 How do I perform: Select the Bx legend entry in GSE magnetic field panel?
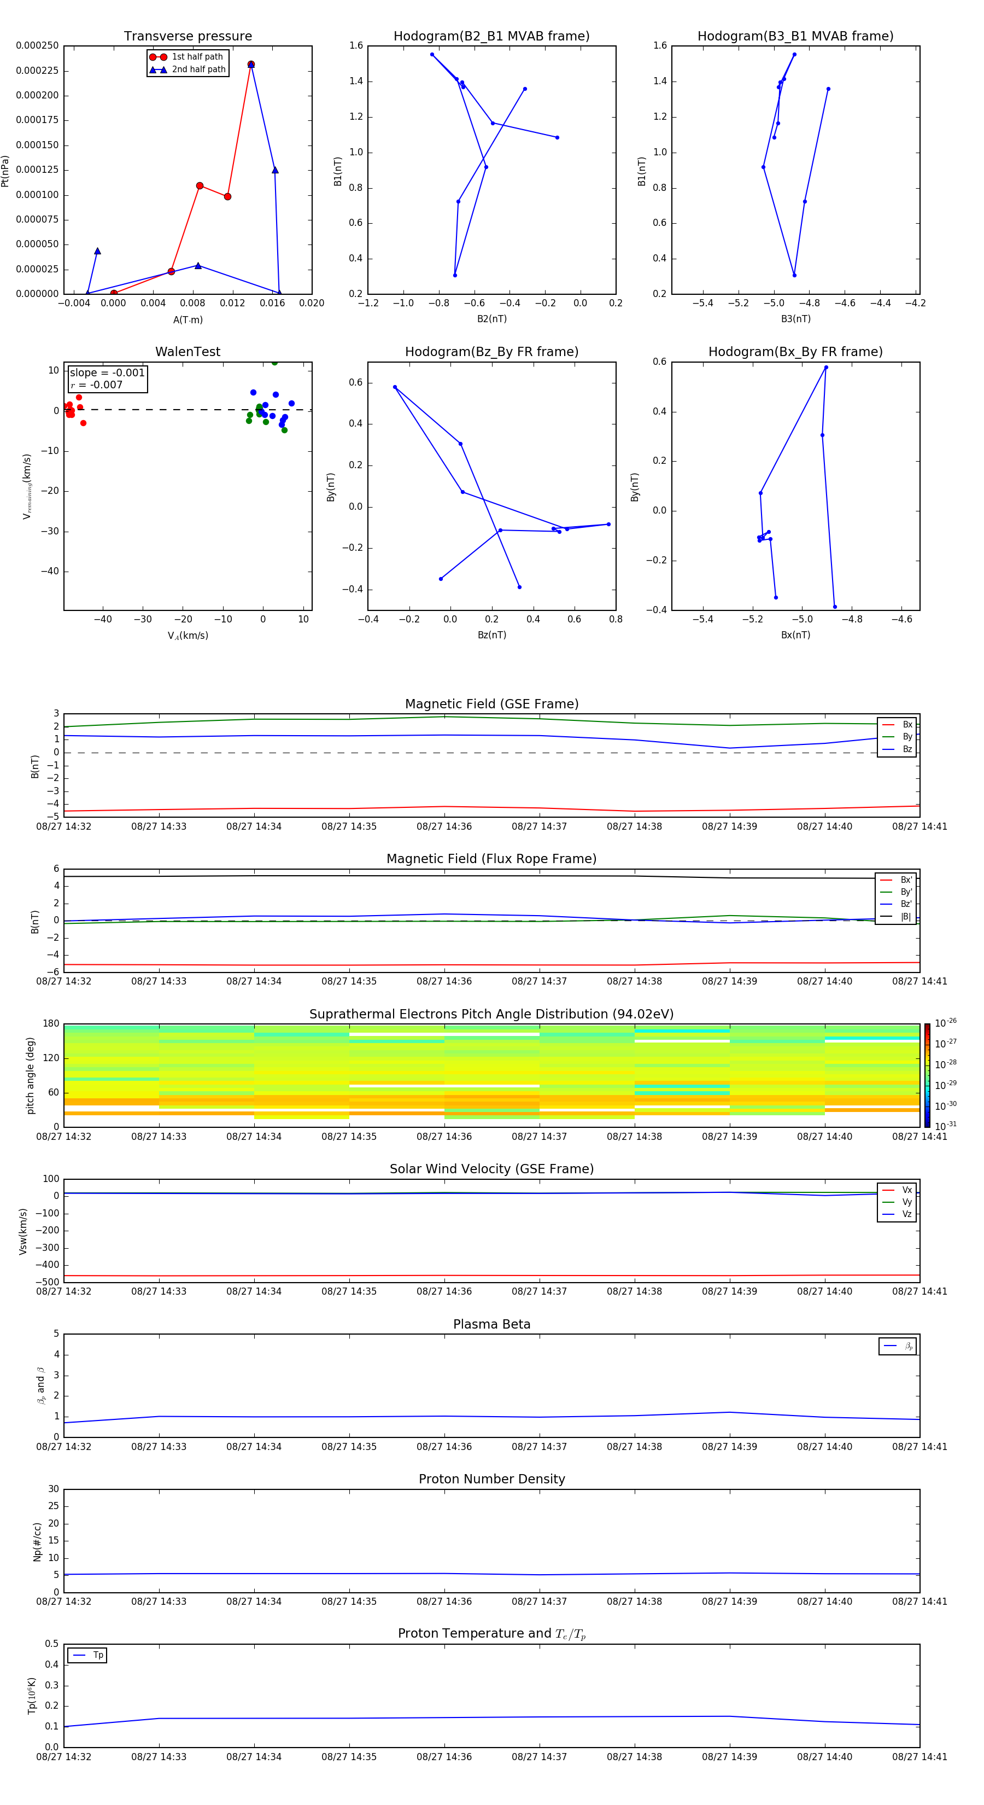[x=897, y=725]
